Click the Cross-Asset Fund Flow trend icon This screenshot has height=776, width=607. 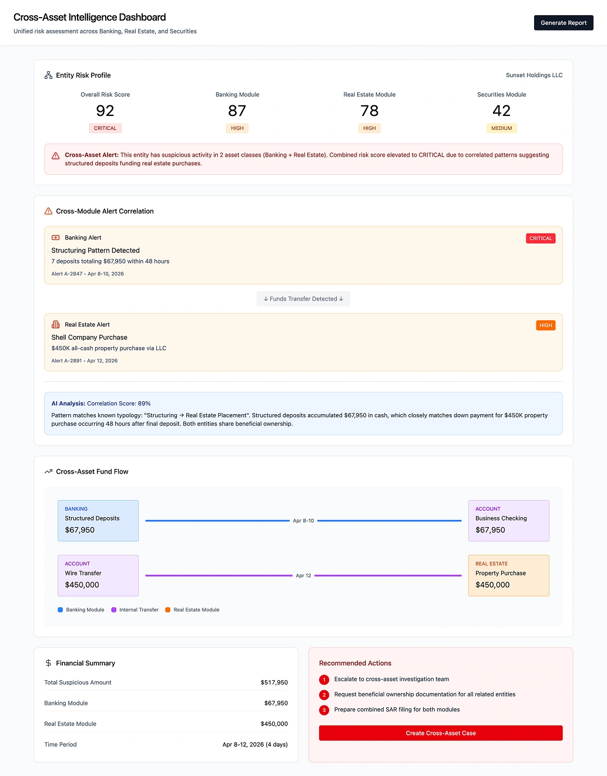tap(48, 471)
